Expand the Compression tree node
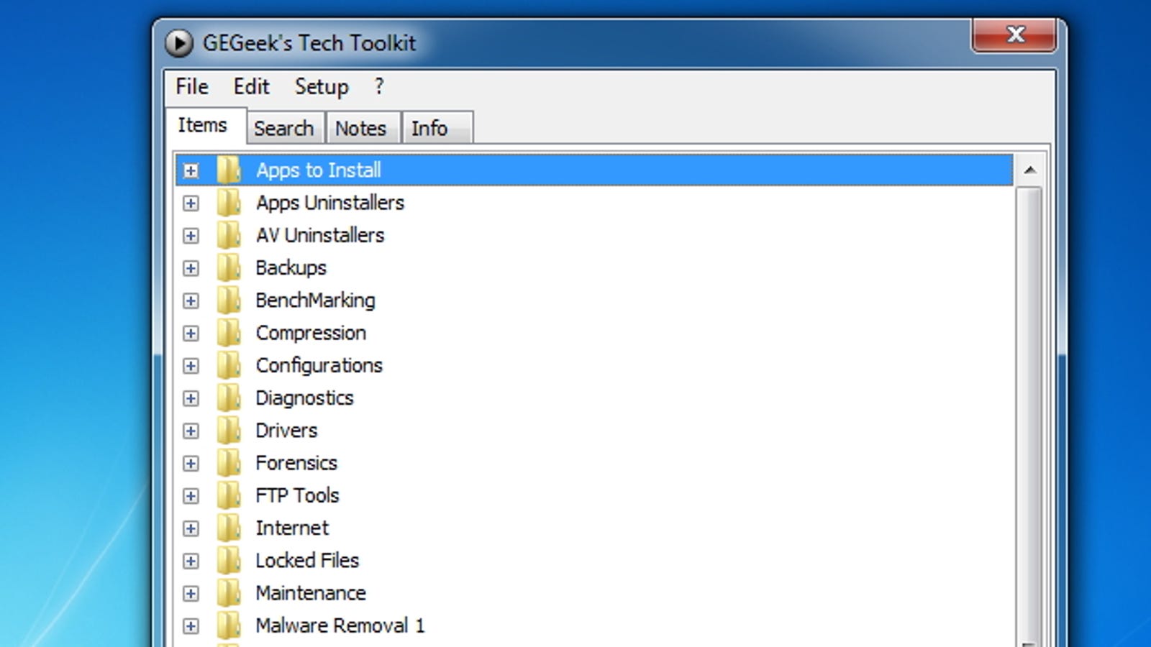The image size is (1151, 647). point(191,334)
